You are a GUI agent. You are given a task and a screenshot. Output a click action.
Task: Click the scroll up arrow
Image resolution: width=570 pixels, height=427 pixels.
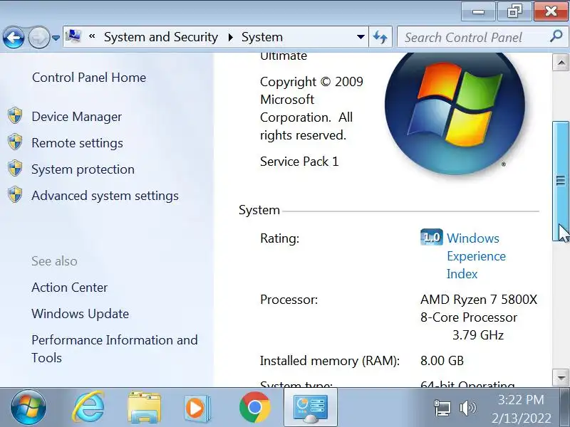[x=561, y=63]
